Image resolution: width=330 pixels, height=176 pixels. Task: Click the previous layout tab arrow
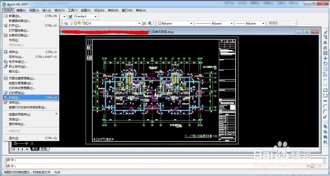pyautogui.click(x=18, y=149)
